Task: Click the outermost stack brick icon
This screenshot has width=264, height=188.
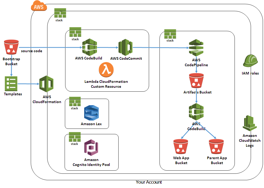Action: coord(60,13)
